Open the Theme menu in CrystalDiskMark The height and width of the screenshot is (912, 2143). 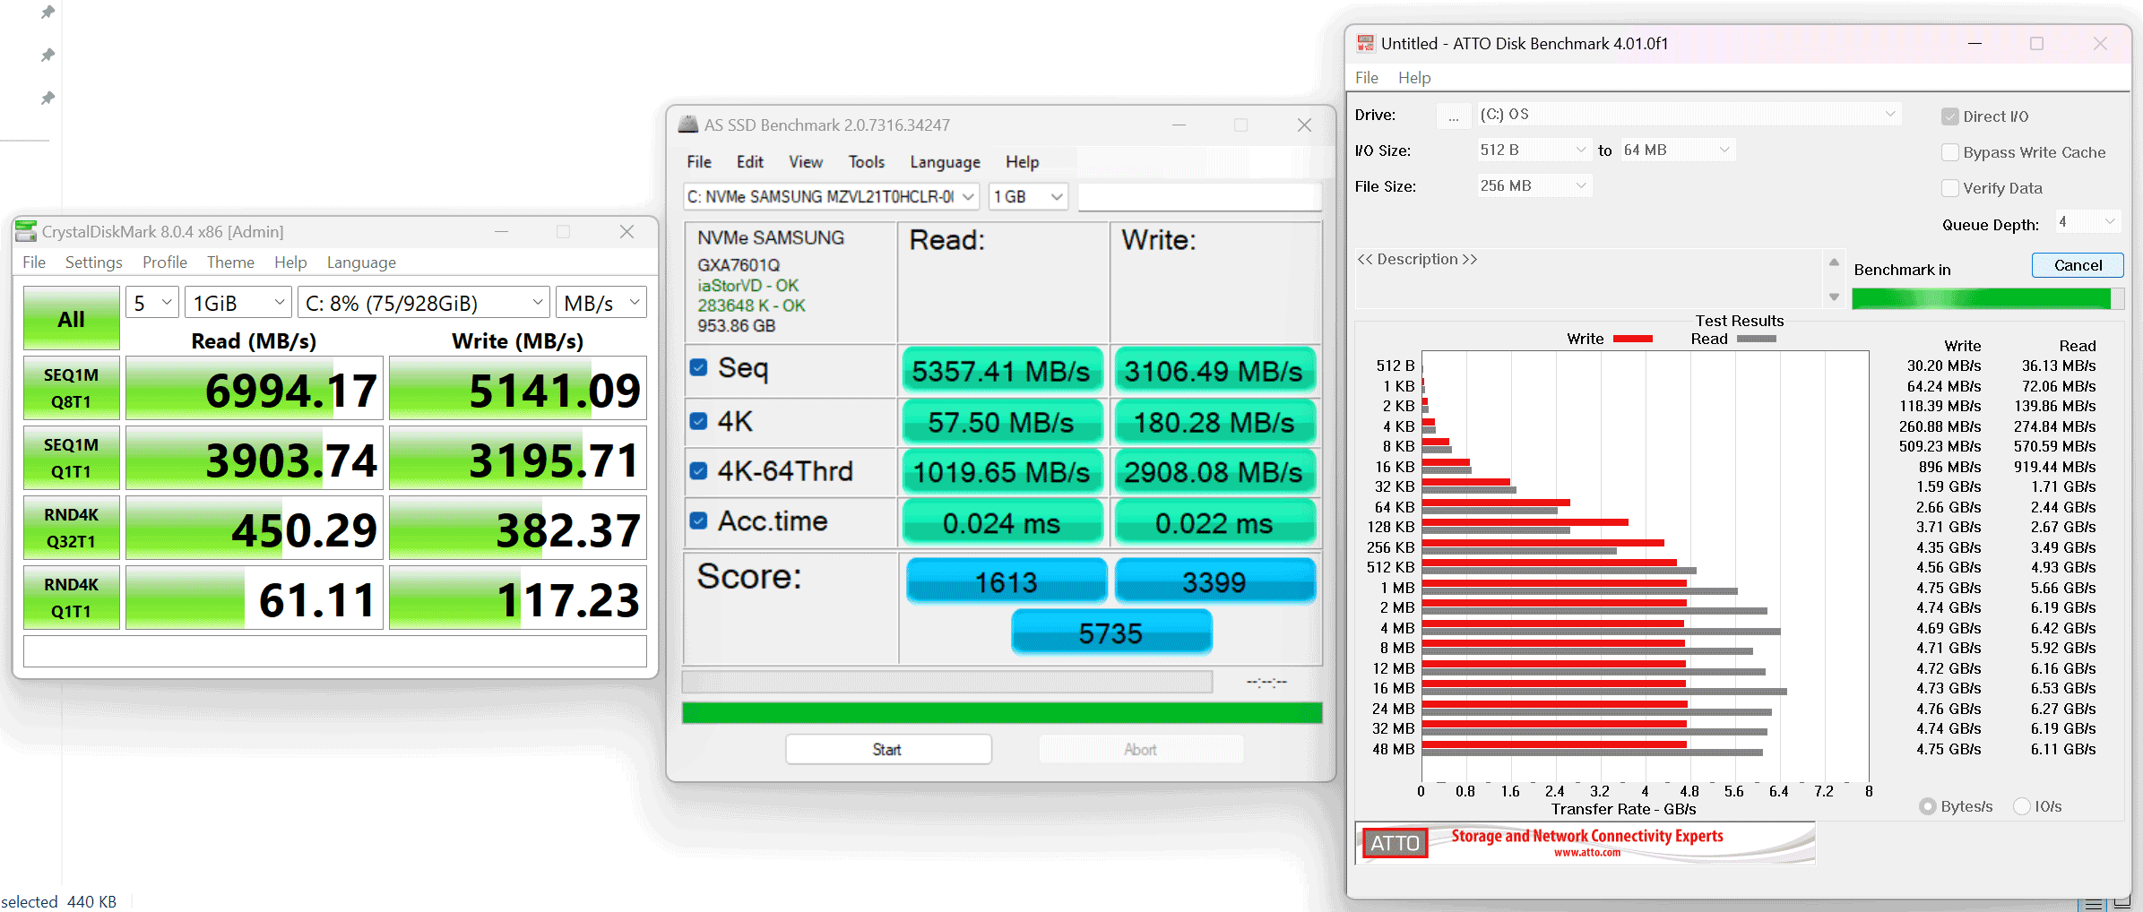230,262
